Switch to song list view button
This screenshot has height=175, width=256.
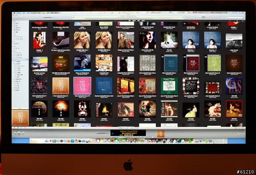199,17
